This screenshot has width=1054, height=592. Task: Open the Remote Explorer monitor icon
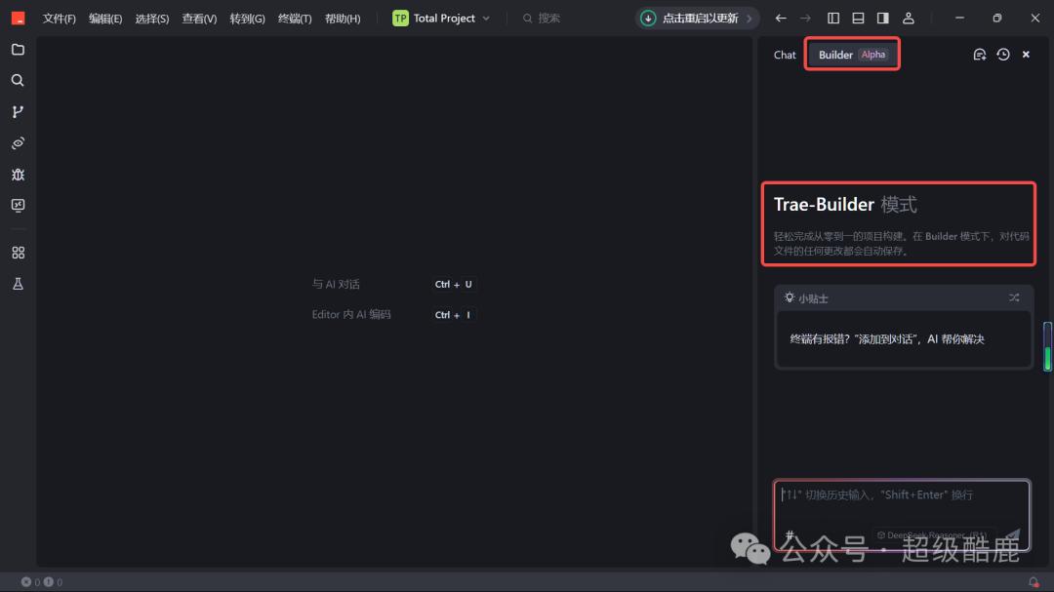[18, 206]
